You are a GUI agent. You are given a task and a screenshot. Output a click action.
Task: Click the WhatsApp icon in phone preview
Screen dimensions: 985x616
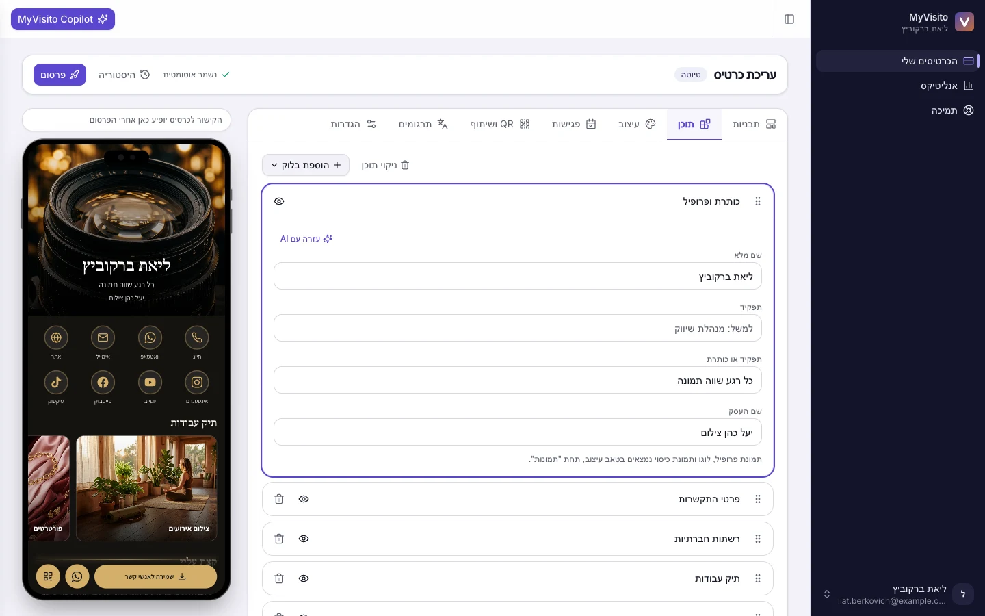point(150,337)
